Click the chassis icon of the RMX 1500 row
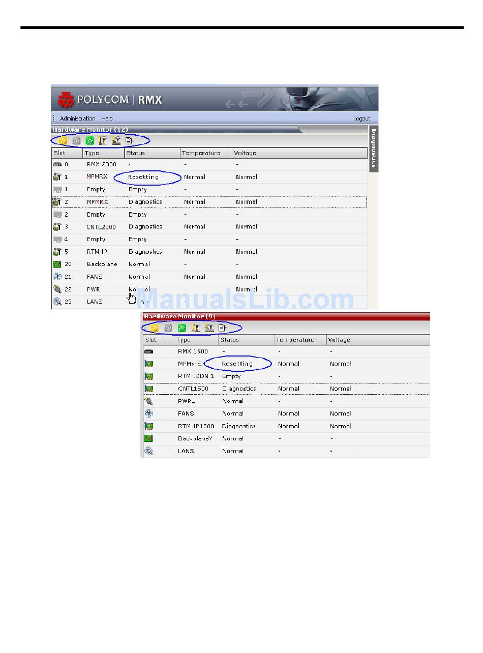The image size is (483, 653). click(x=148, y=351)
